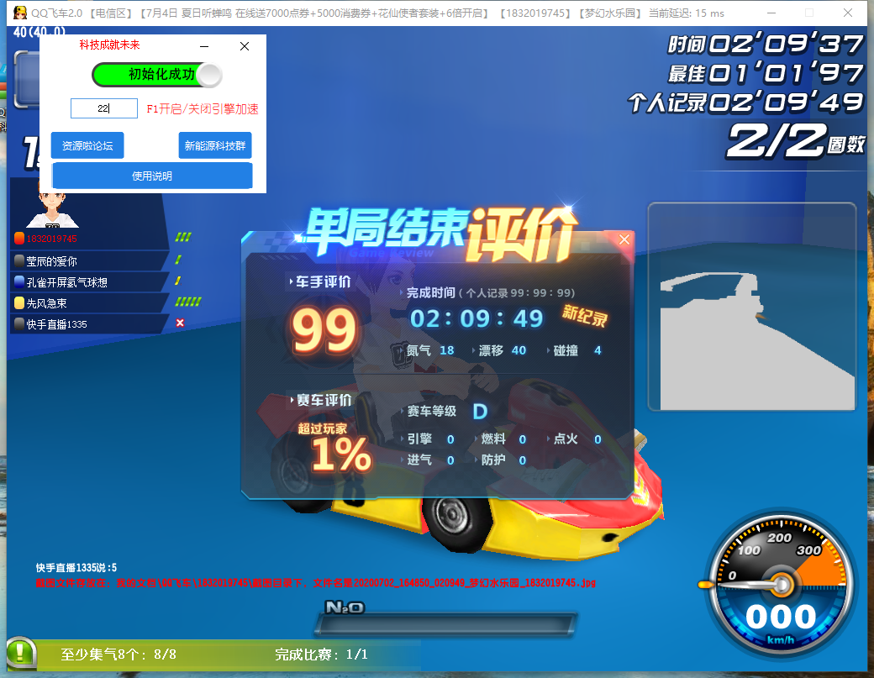874x678 pixels.
Task: Click the 车手评价 section header
Action: [320, 282]
